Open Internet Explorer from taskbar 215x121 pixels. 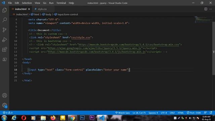click(x=14, y=118)
